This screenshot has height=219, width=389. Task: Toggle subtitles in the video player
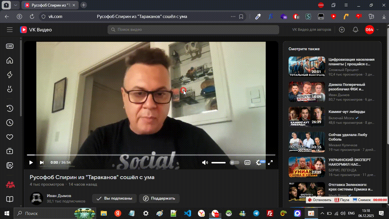[247, 163]
